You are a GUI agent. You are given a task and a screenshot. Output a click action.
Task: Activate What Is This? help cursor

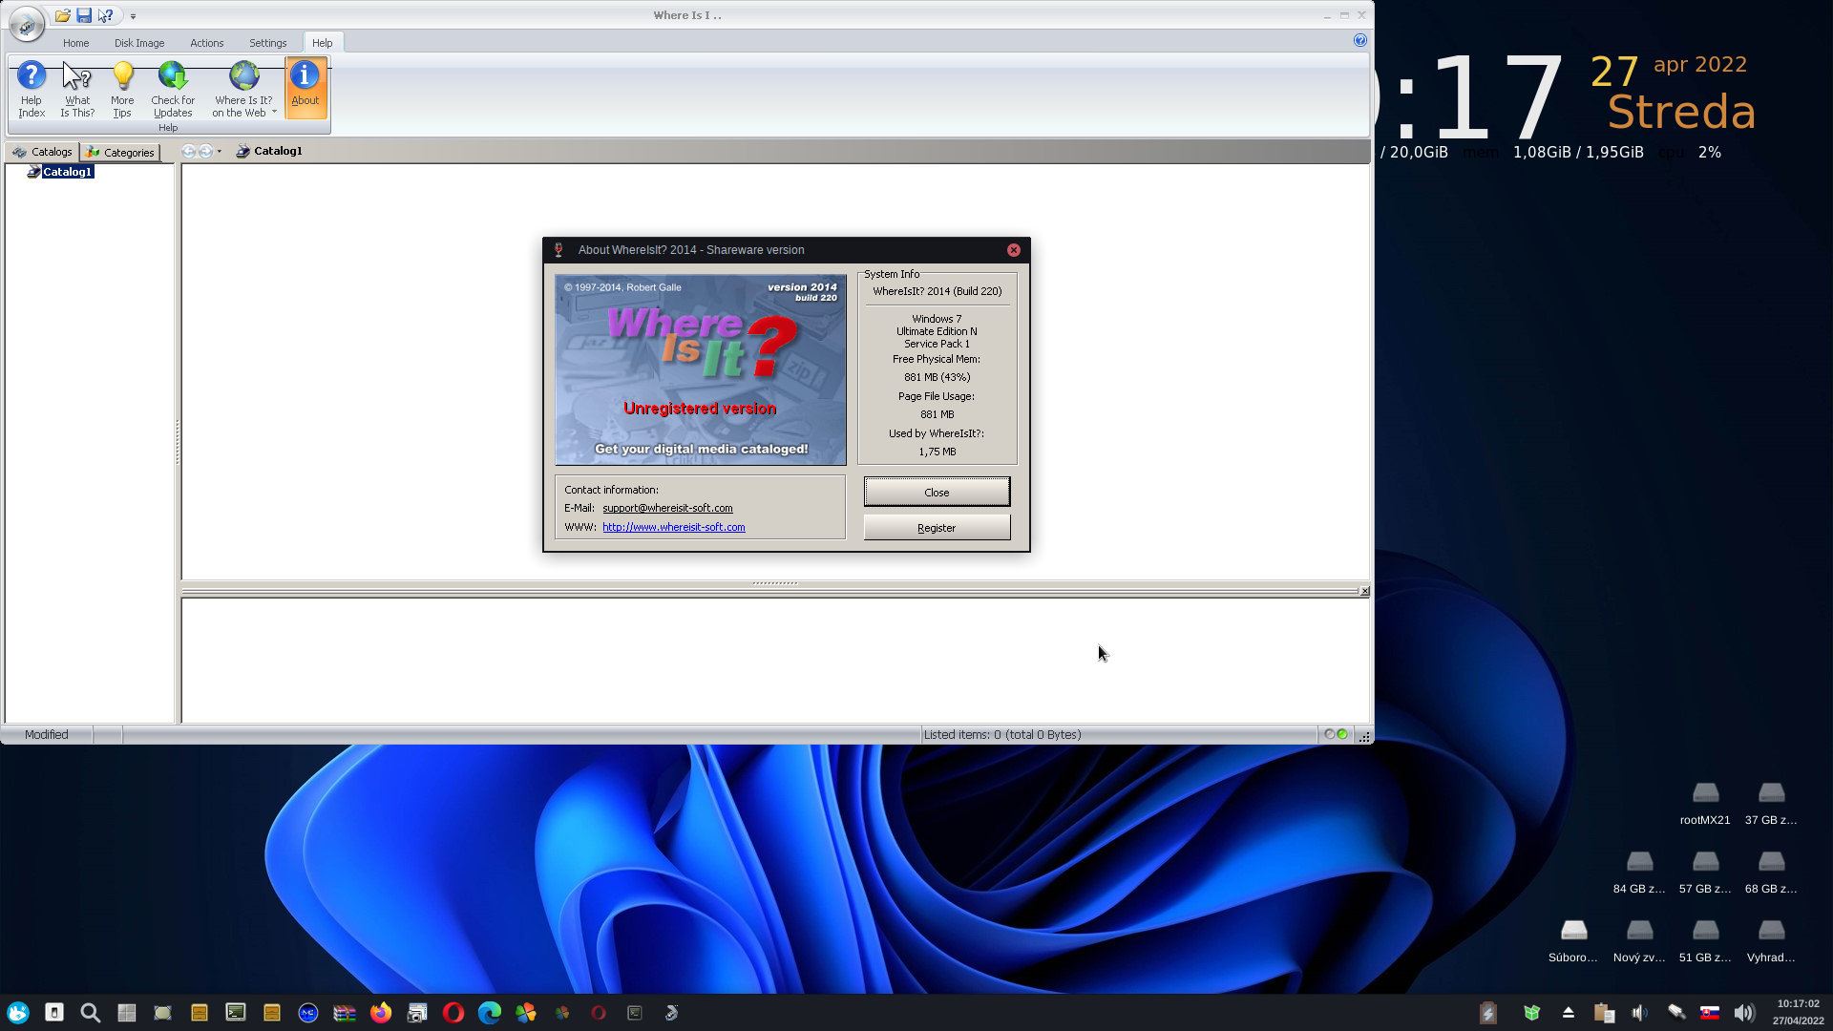[x=77, y=88]
